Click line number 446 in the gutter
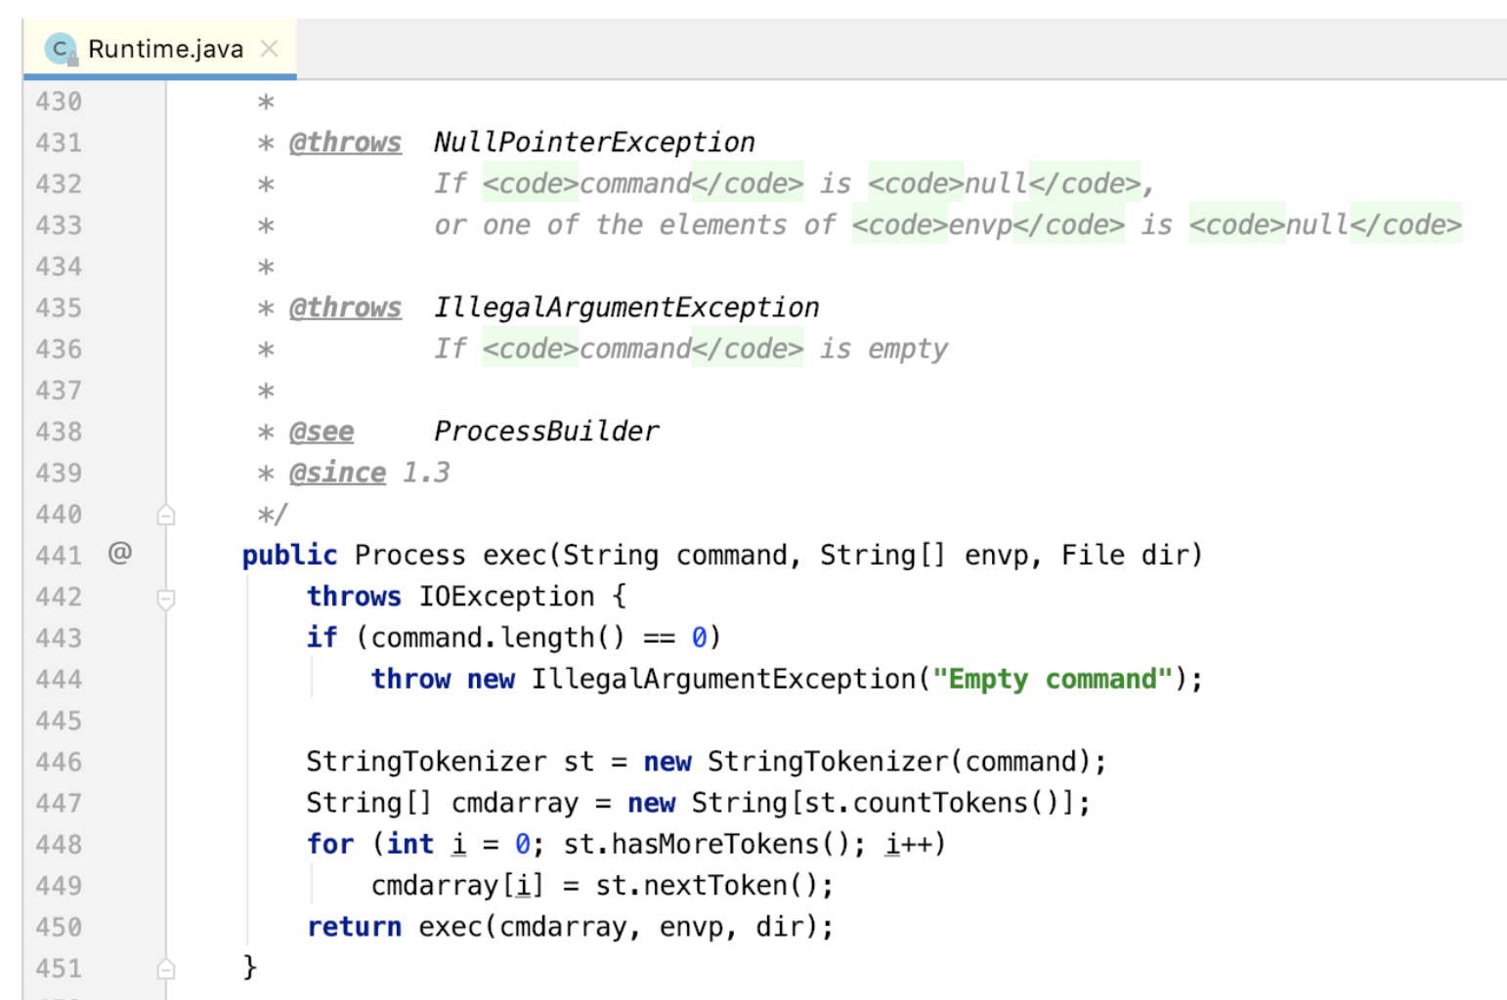The image size is (1507, 1000). 59,762
